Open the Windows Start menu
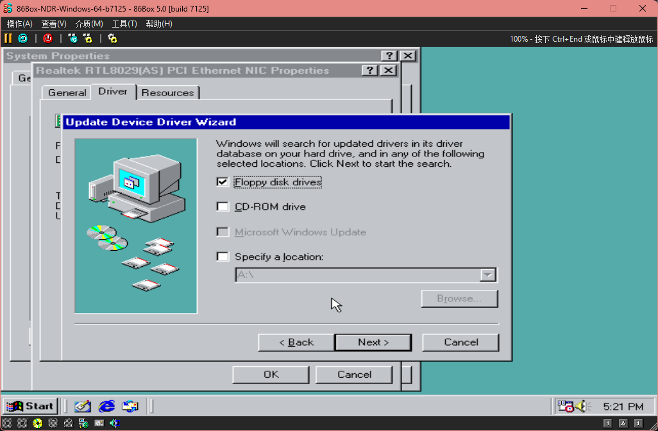This screenshot has height=431, width=658. point(30,406)
